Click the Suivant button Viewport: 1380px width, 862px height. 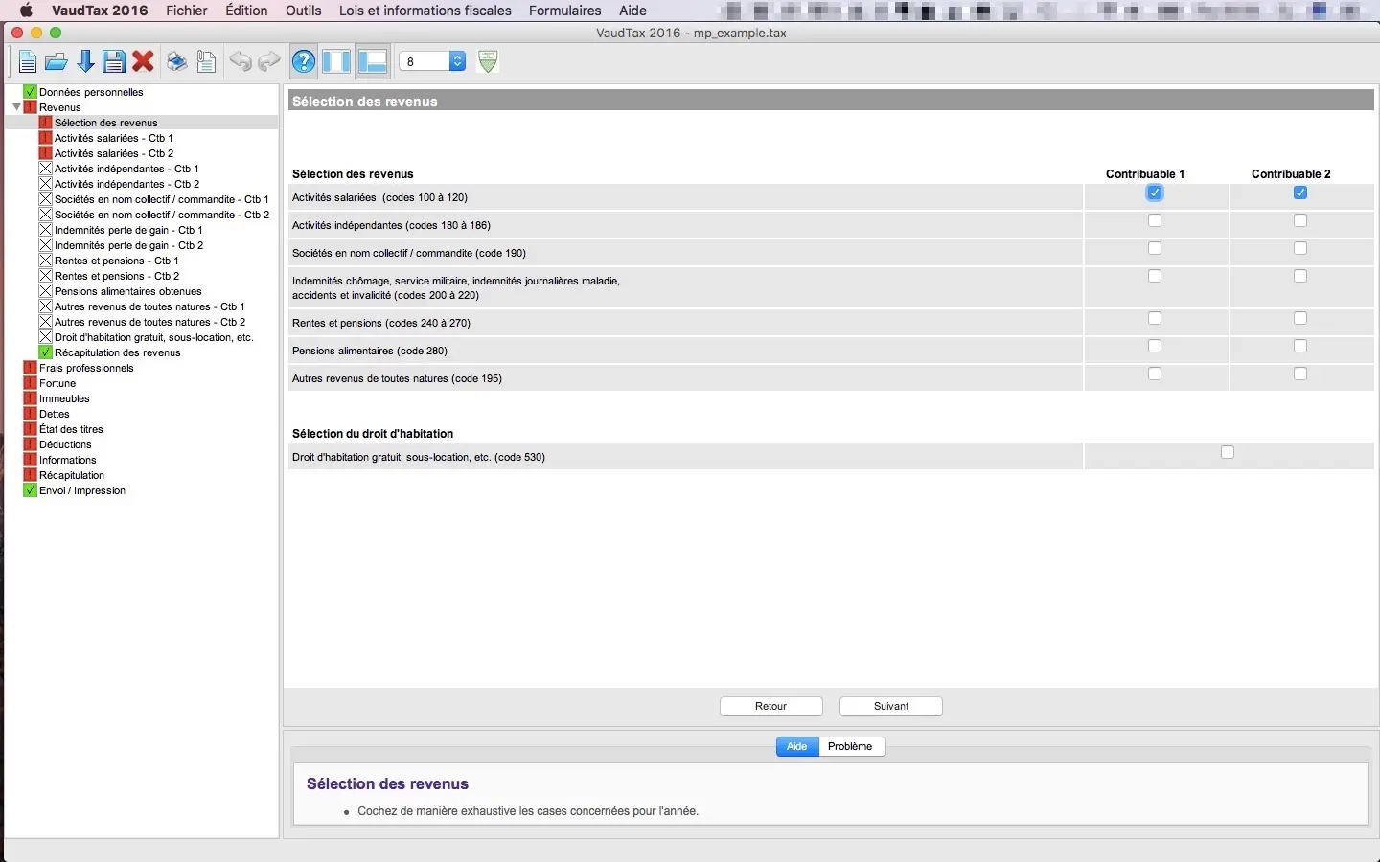tap(891, 707)
